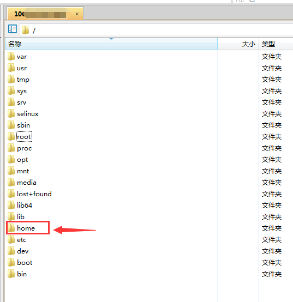This screenshot has width=293, height=302.
Task: Click the folder icon in the path bar
Action: (x=25, y=30)
